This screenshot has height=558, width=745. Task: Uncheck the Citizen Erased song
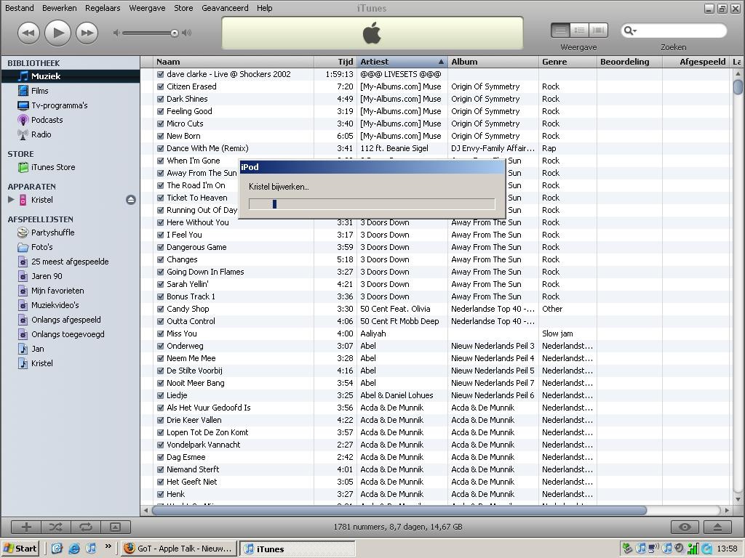tap(161, 87)
